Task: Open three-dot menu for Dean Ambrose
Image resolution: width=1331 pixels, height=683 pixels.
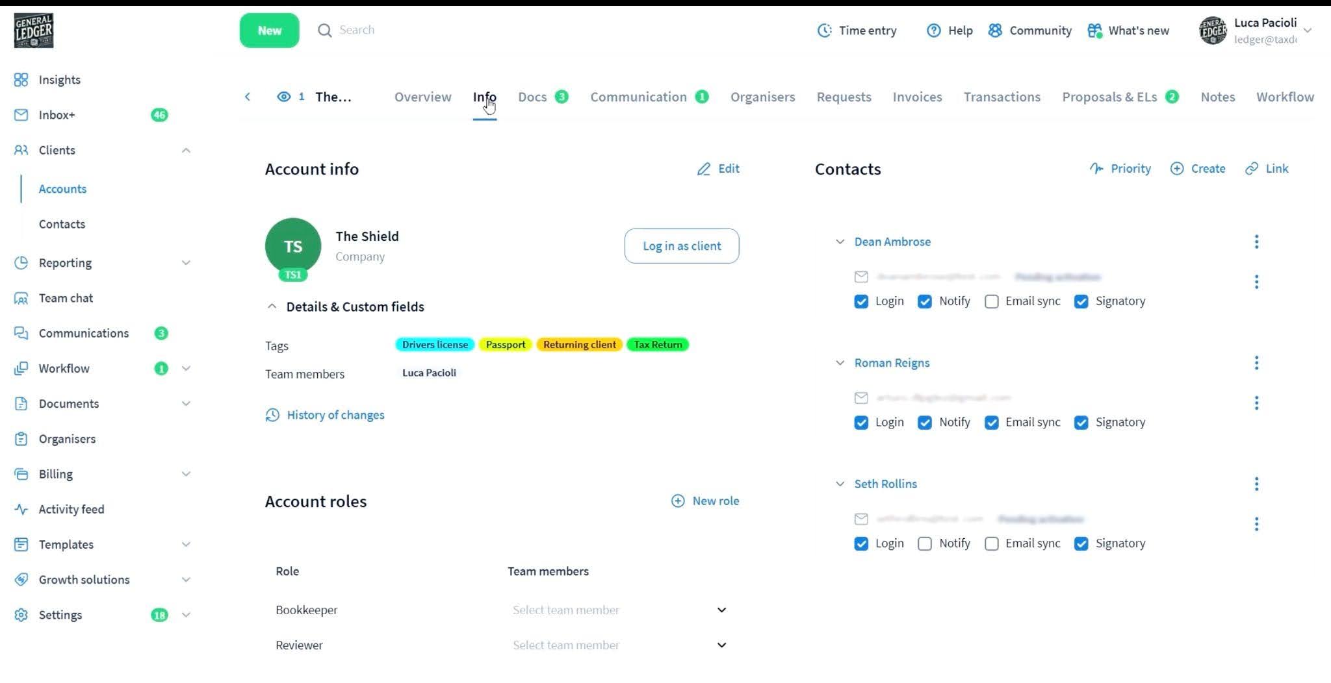Action: tap(1256, 242)
